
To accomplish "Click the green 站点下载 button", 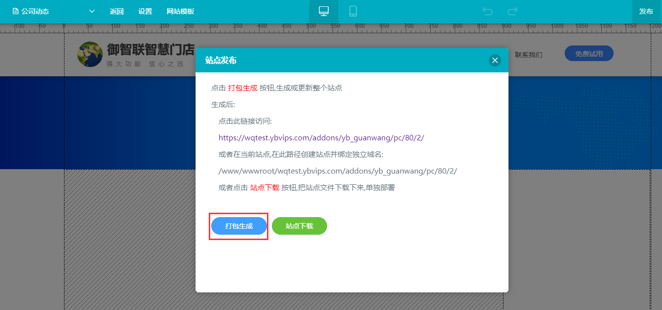I will tap(299, 226).
